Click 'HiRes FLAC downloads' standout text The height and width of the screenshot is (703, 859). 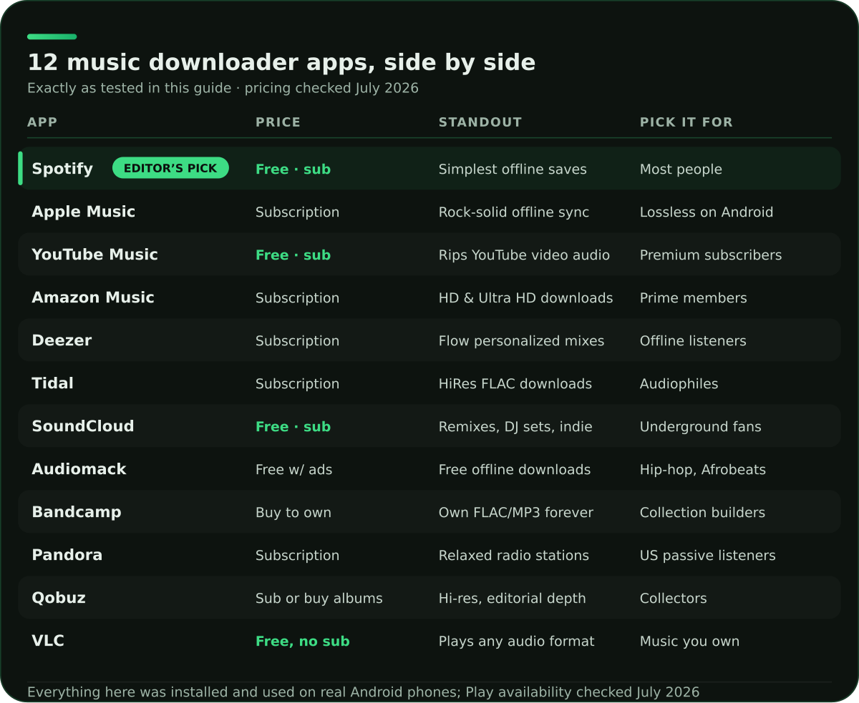coord(515,384)
